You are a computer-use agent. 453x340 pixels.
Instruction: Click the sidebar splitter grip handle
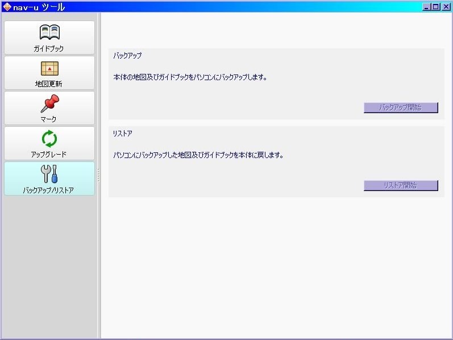(98, 176)
